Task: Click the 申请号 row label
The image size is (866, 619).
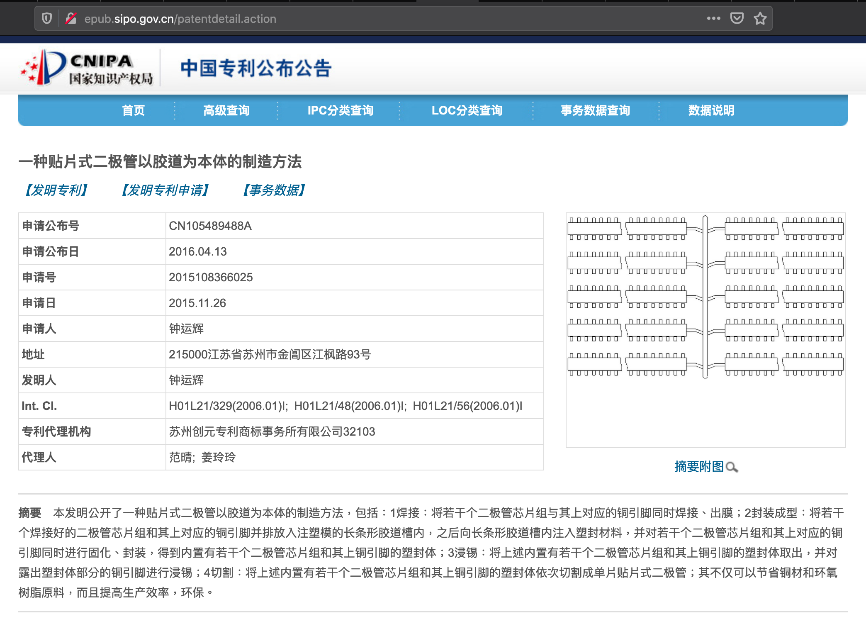Action: click(x=39, y=277)
